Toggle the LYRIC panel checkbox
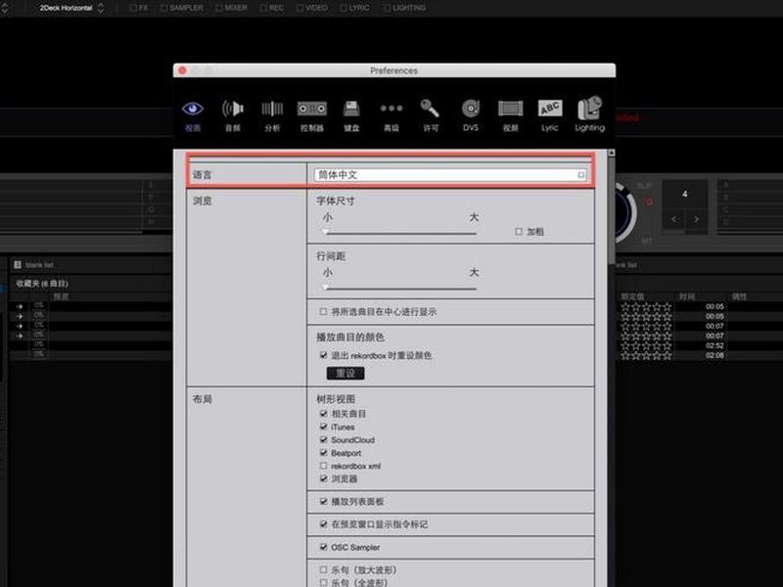This screenshot has width=783, height=587. (x=344, y=8)
